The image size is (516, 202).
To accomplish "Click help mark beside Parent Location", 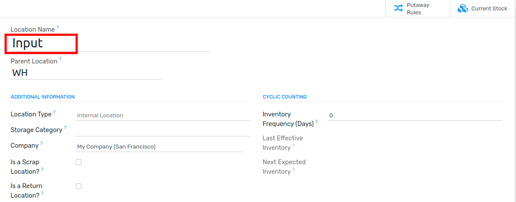I will click(60, 60).
